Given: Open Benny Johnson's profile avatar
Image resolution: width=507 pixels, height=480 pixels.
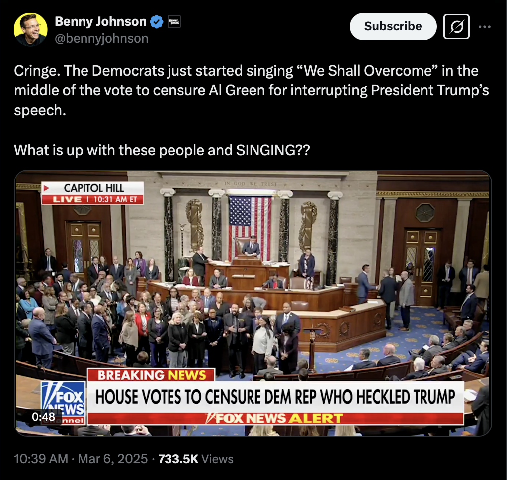Looking at the screenshot, I should click(x=31, y=29).
